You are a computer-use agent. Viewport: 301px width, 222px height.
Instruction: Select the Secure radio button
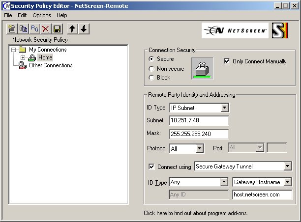tap(151, 59)
